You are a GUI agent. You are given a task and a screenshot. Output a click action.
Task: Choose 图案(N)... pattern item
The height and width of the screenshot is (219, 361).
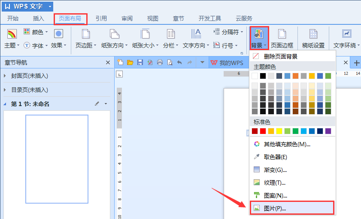click(x=292, y=195)
